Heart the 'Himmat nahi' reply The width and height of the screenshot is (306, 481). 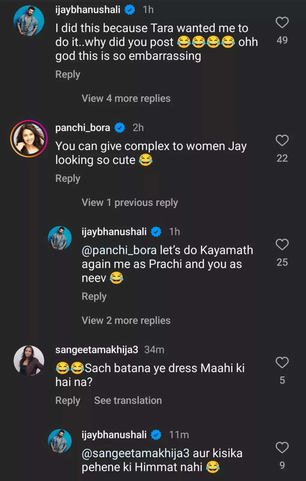[x=282, y=448]
